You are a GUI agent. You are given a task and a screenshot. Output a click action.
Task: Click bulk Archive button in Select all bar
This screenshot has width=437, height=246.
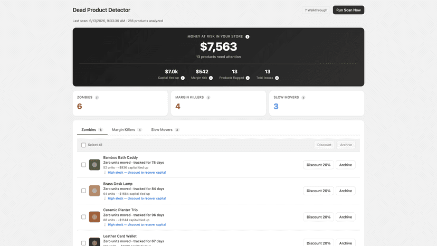click(346, 145)
